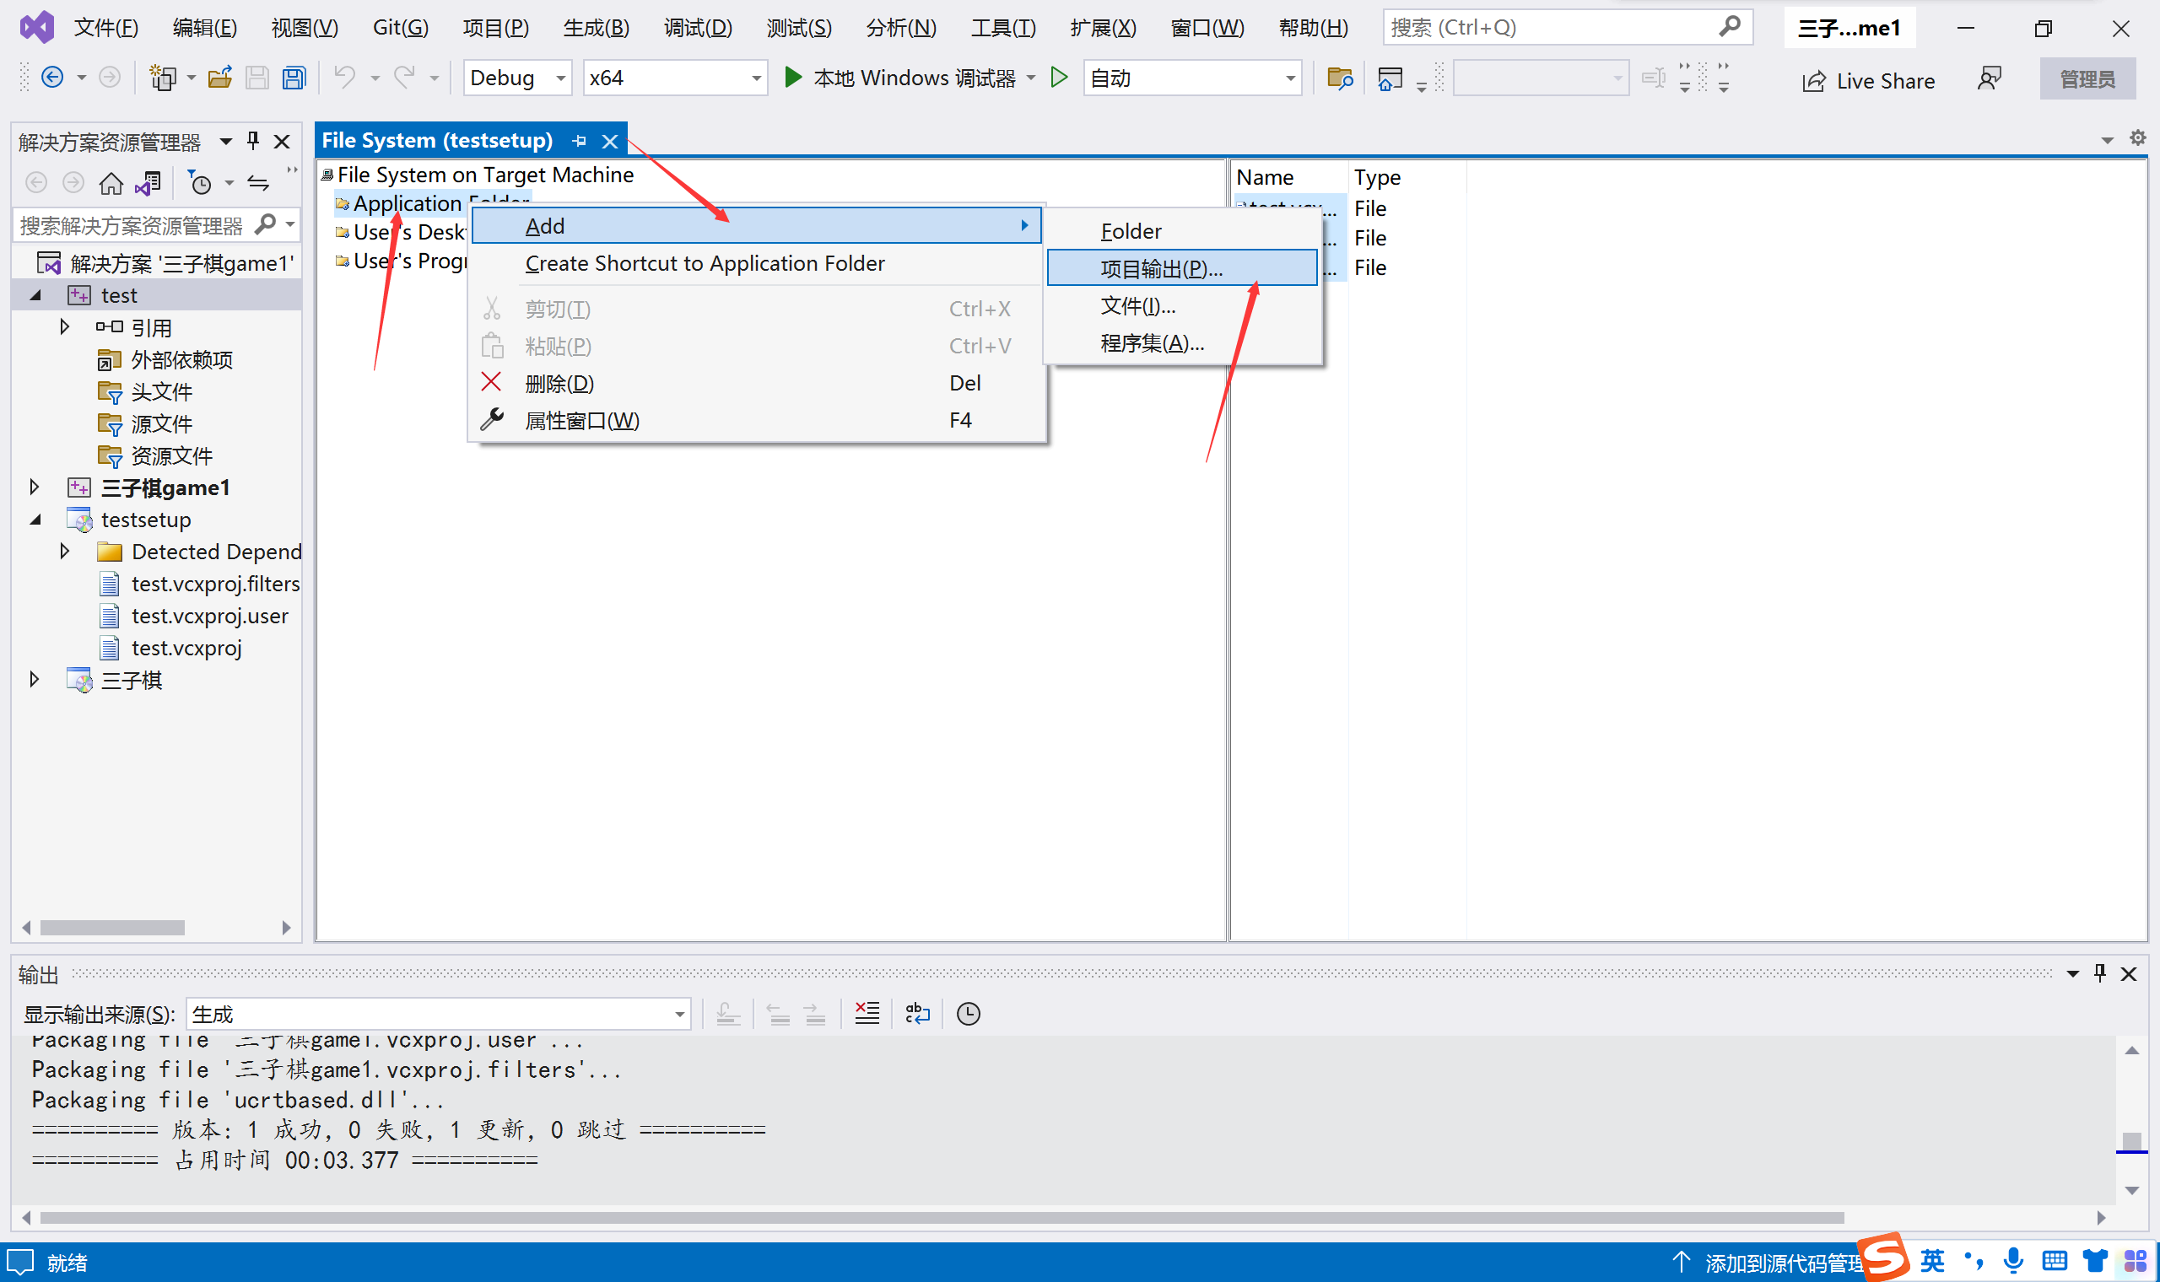The width and height of the screenshot is (2160, 1282).
Task: Click the Open File toolbar icon
Action: coord(219,78)
